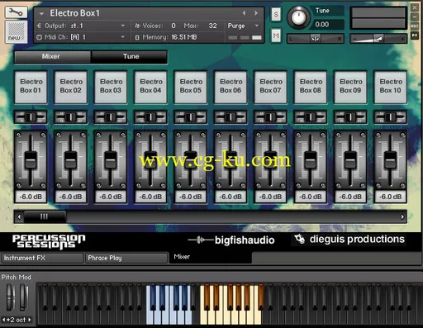Go to previous instrument preset arrow
Viewport: 423px width, 328px height.
click(244, 13)
